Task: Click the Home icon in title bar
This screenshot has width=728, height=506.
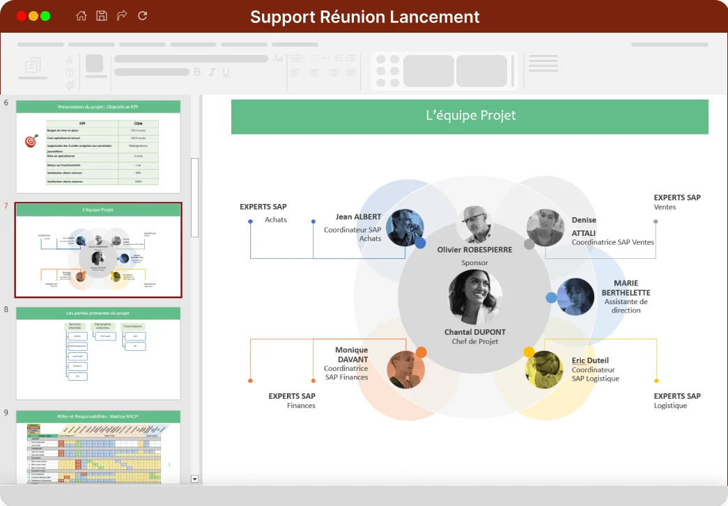Action: tap(82, 16)
